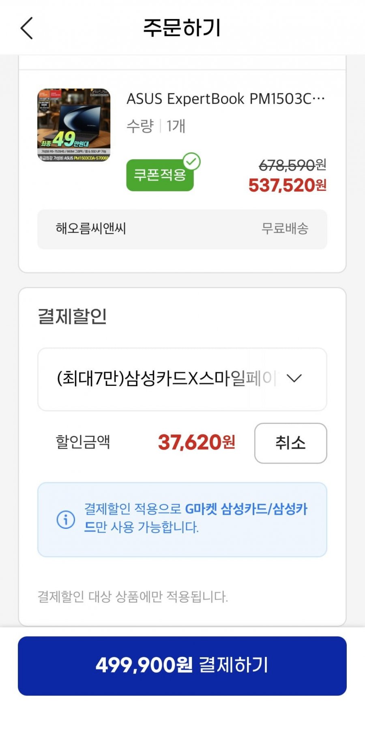This screenshot has width=365, height=736.
Task: Open the ASUS ExpertBook product thumbnail
Action: click(74, 125)
